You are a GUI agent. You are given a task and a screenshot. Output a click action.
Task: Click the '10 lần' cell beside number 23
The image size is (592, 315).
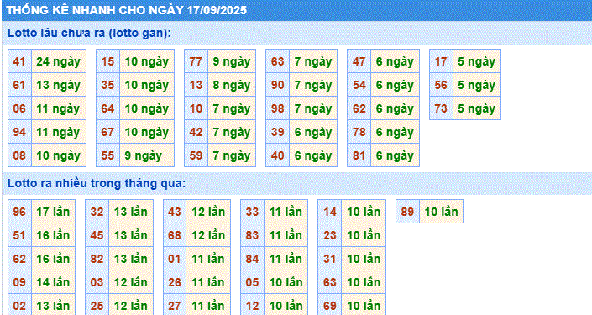click(x=364, y=235)
